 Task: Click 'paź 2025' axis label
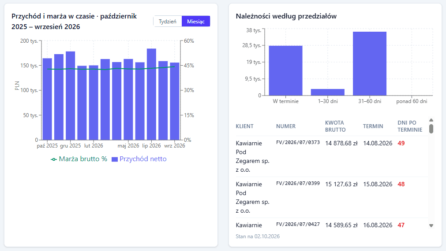(47, 146)
